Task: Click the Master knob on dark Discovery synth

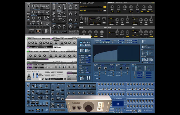Action: 28,6
